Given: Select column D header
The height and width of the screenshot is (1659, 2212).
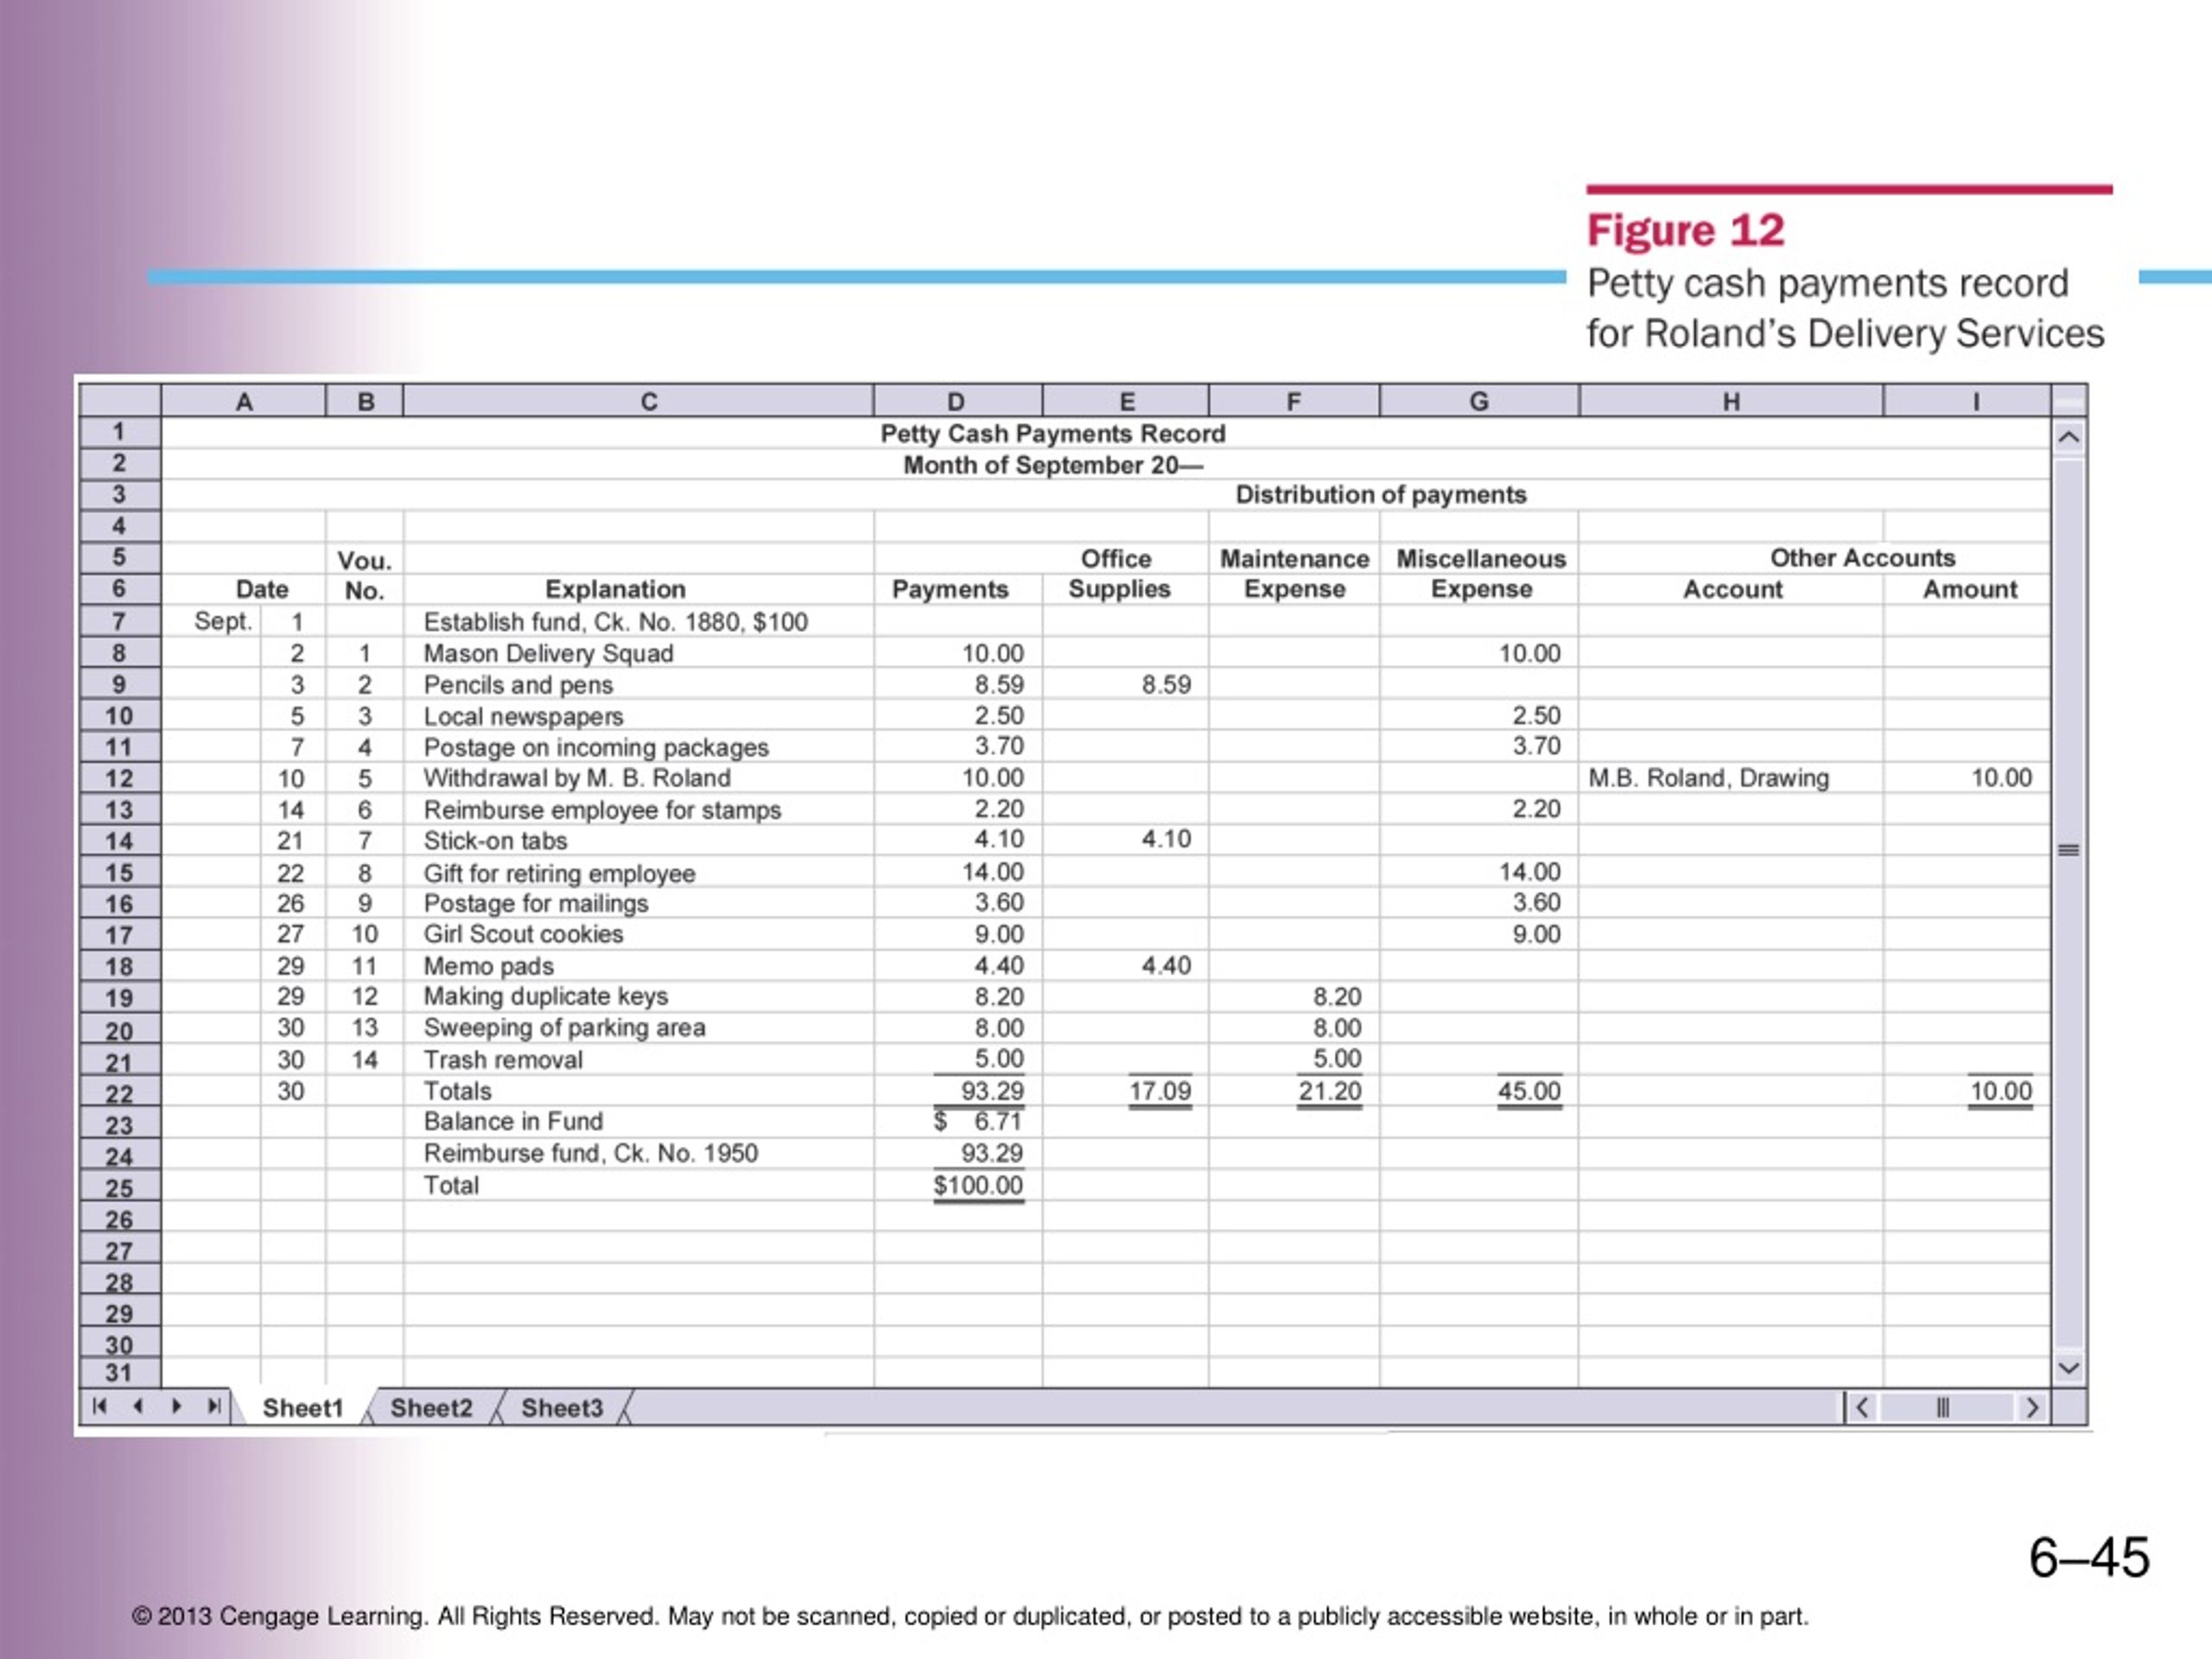Looking at the screenshot, I should pyautogui.click(x=957, y=401).
